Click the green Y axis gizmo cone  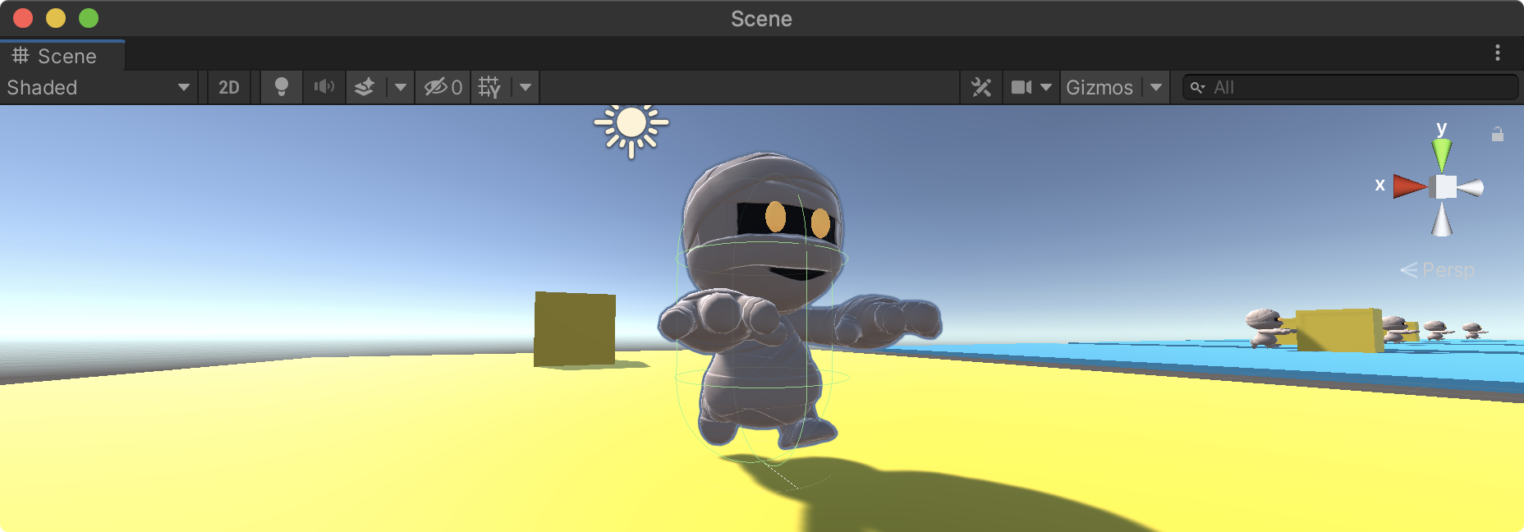point(1442,154)
